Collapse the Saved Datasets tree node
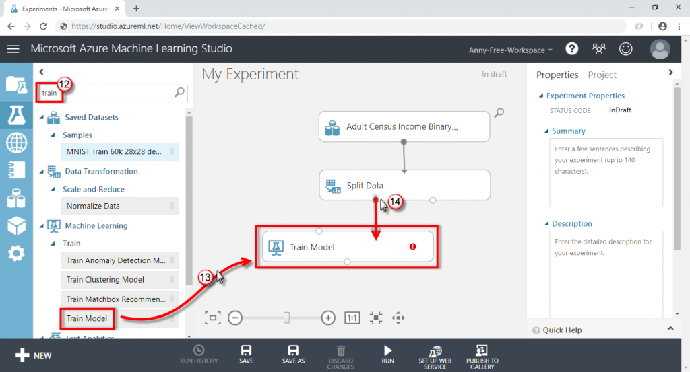This screenshot has height=372, width=690. (x=42, y=117)
